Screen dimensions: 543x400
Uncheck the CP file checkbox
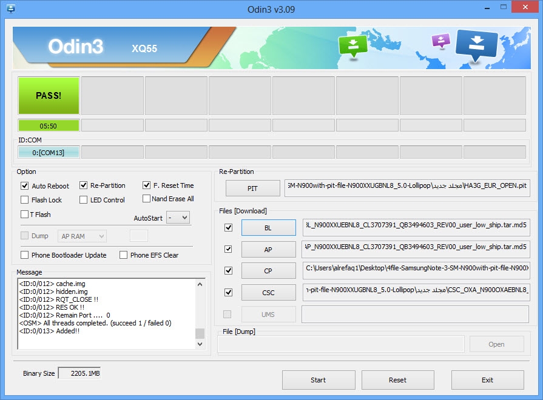click(x=228, y=270)
